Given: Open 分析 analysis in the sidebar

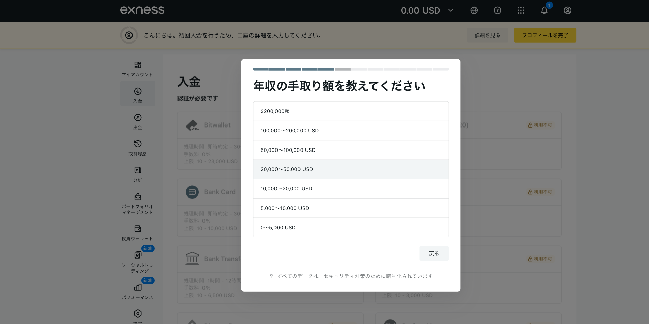Looking at the screenshot, I should (x=138, y=174).
